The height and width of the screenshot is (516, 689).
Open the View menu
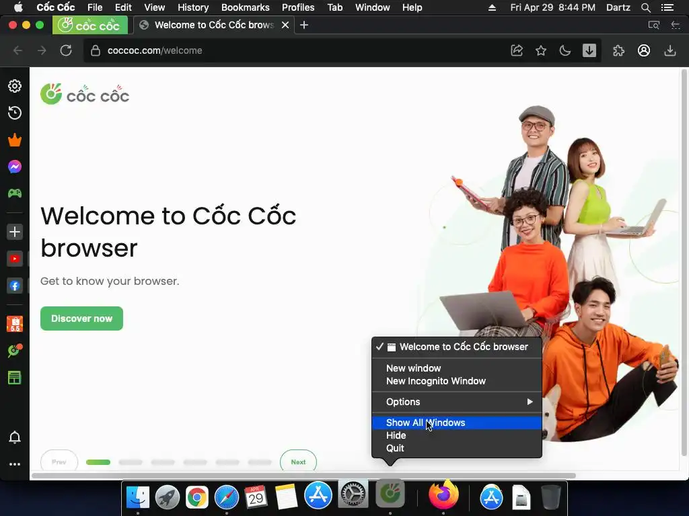tap(154, 7)
